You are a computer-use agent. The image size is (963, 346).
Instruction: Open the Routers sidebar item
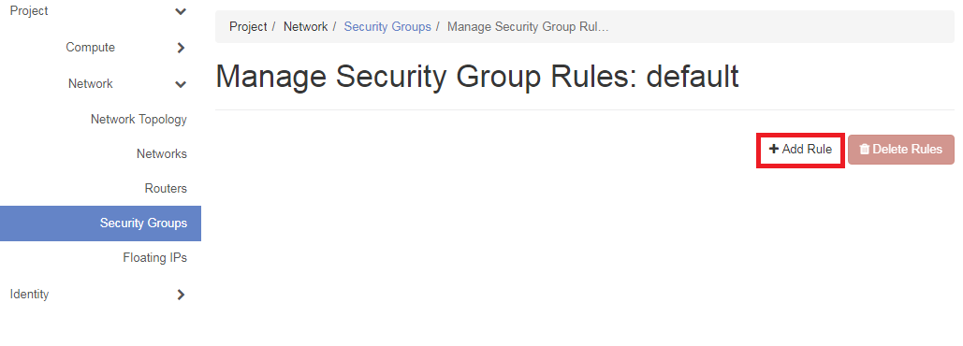pyautogui.click(x=166, y=188)
